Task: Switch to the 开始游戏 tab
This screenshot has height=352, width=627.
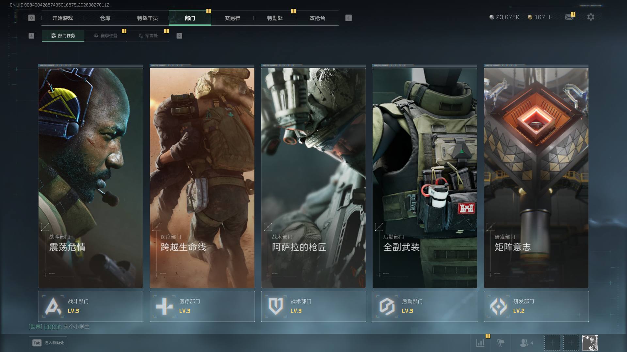Action: tap(63, 18)
